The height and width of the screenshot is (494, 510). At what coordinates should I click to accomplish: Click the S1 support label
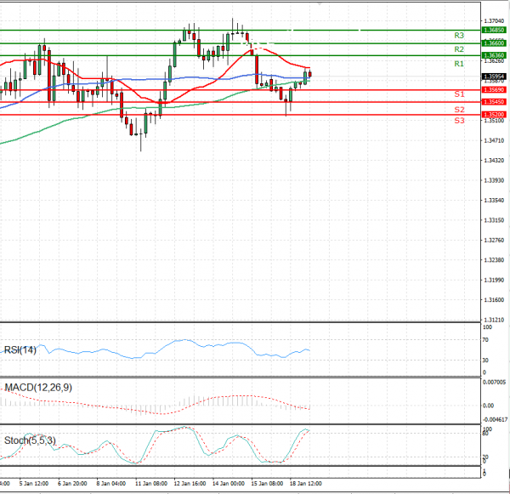click(459, 94)
